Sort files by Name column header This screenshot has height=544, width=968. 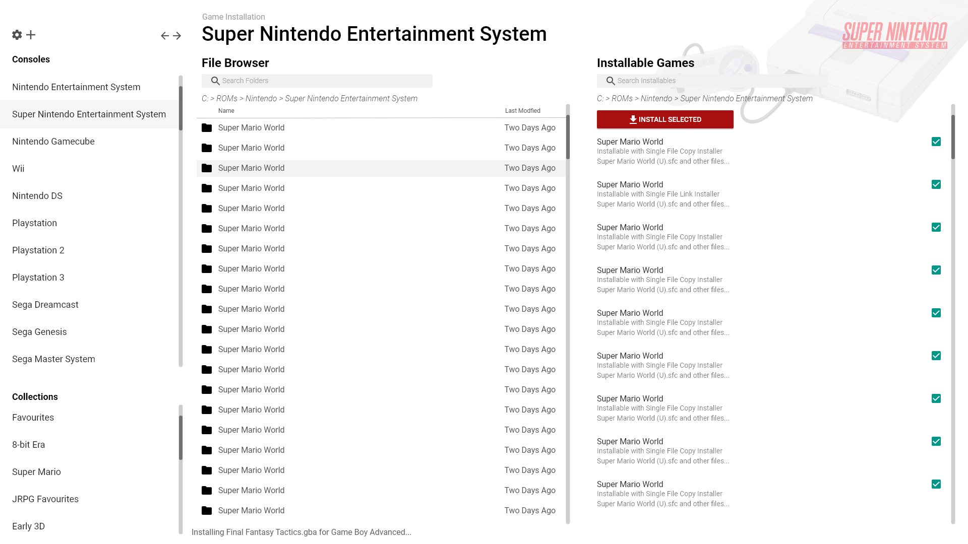point(226,111)
